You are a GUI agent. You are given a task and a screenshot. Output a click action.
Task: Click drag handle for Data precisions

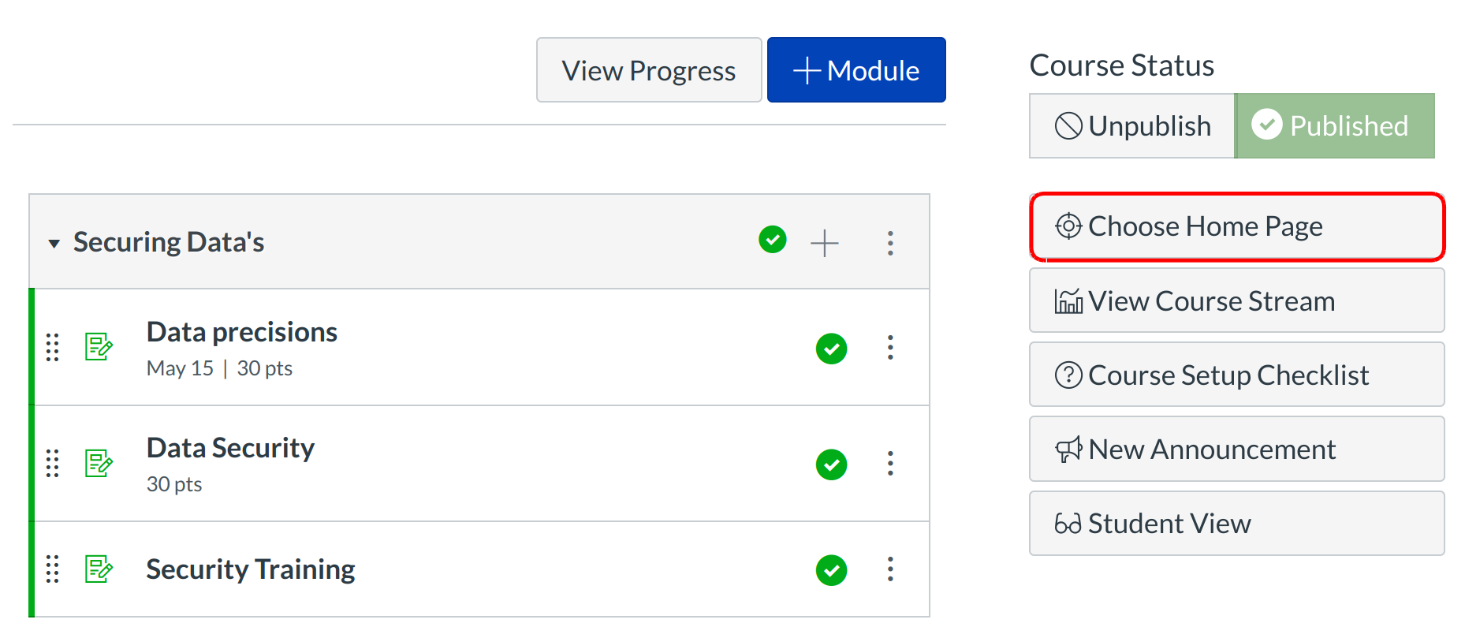tap(52, 347)
